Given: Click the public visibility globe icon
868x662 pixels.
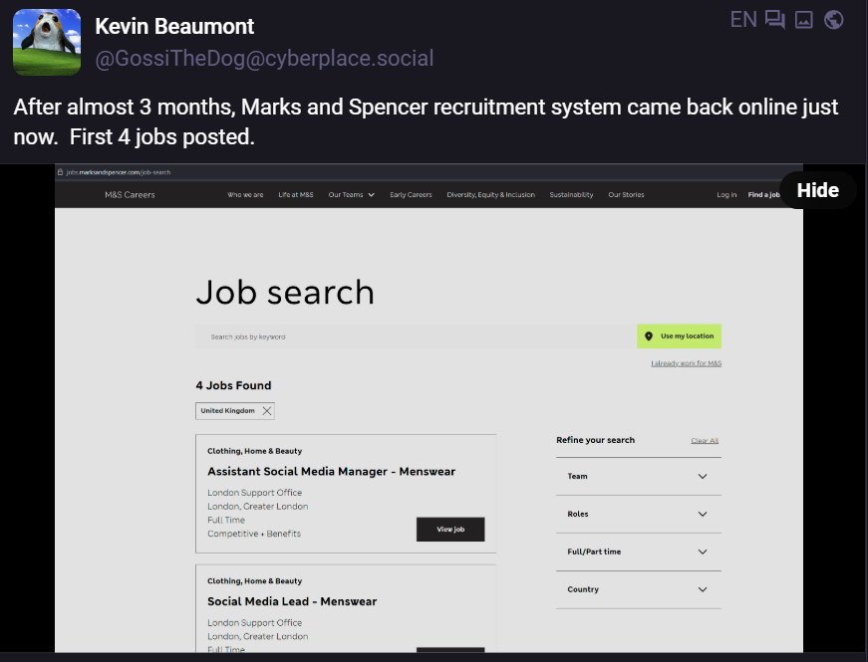Looking at the screenshot, I should click(x=834, y=19).
